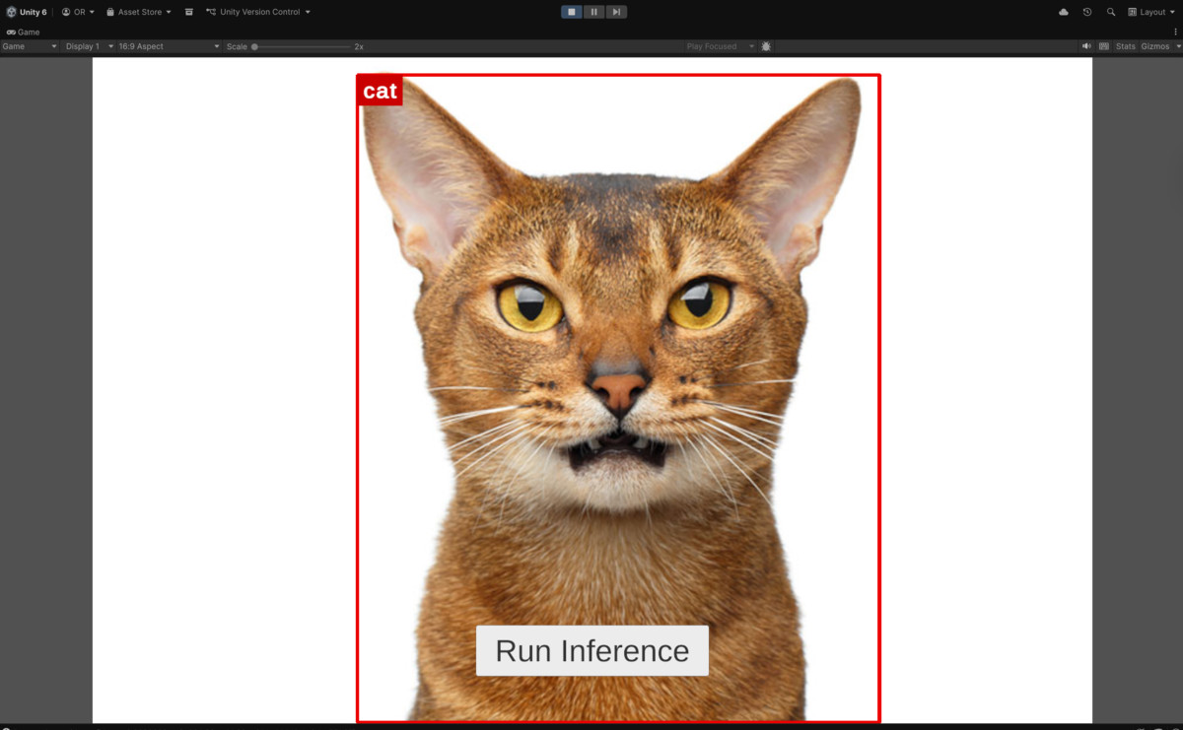Click the Run Inference button
Screen dimensions: 1183x730
(592, 650)
